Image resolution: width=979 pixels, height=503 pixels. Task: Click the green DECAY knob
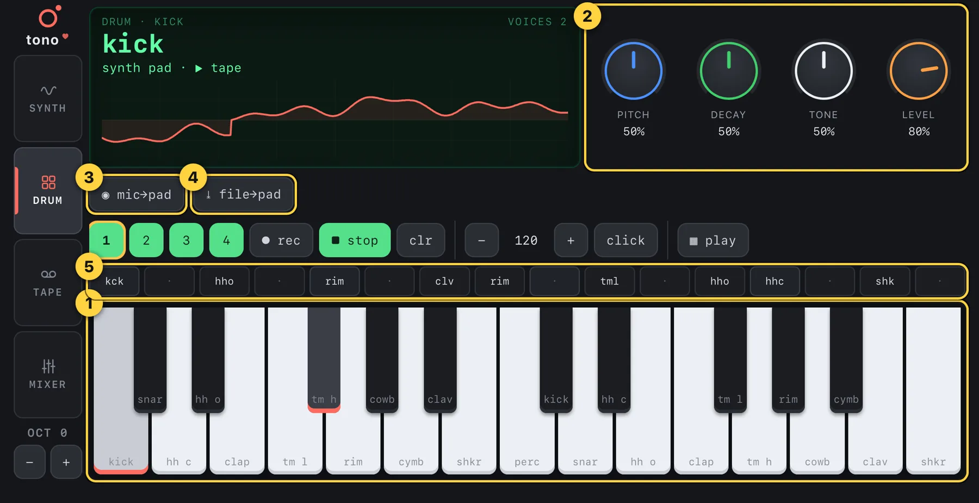[729, 71]
